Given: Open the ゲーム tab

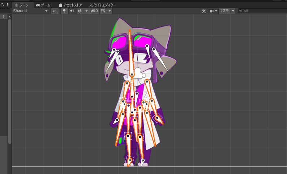Looking at the screenshot, I should tap(43, 5).
